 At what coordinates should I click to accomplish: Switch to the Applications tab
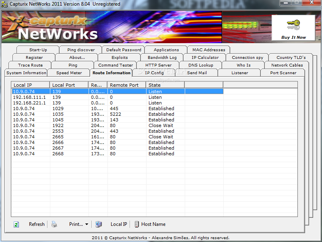[x=166, y=50]
